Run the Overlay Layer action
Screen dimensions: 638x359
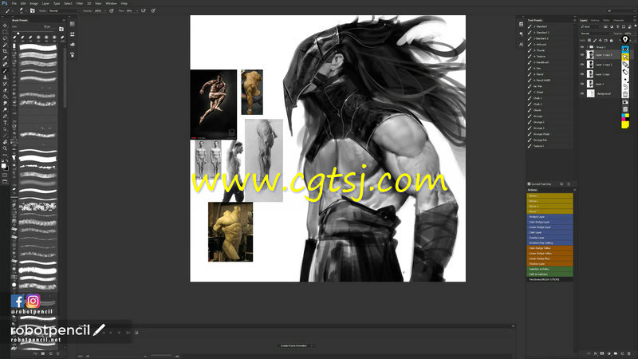(549, 238)
